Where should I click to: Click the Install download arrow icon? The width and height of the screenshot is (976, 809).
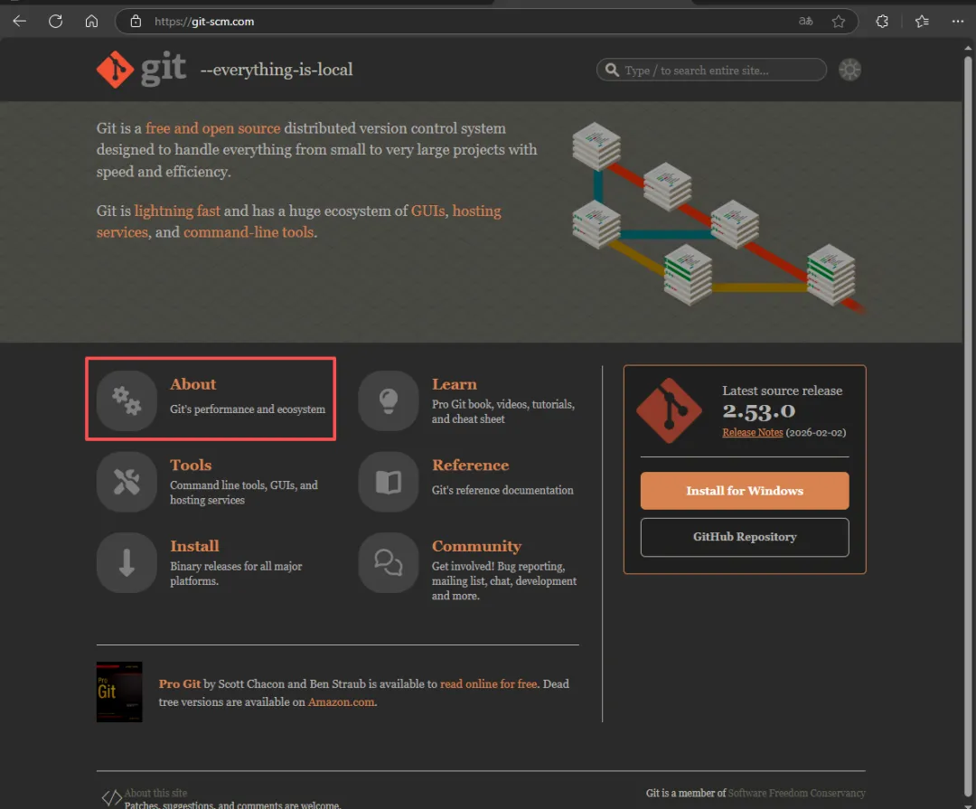coord(127,562)
